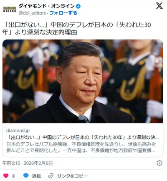This screenshot has width=167, height=181.
Task: Click the フォローする follow link
Action: [63, 13]
